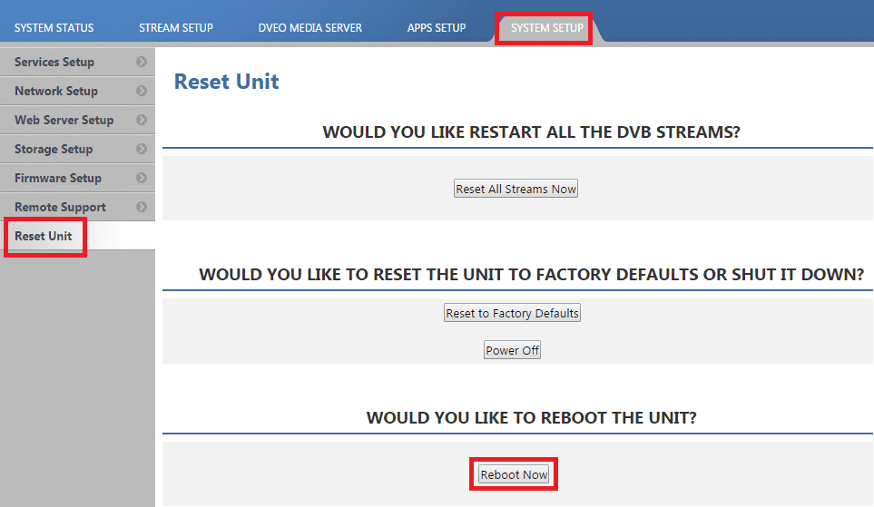Click the arrow icon beside Remote Support

(142, 207)
